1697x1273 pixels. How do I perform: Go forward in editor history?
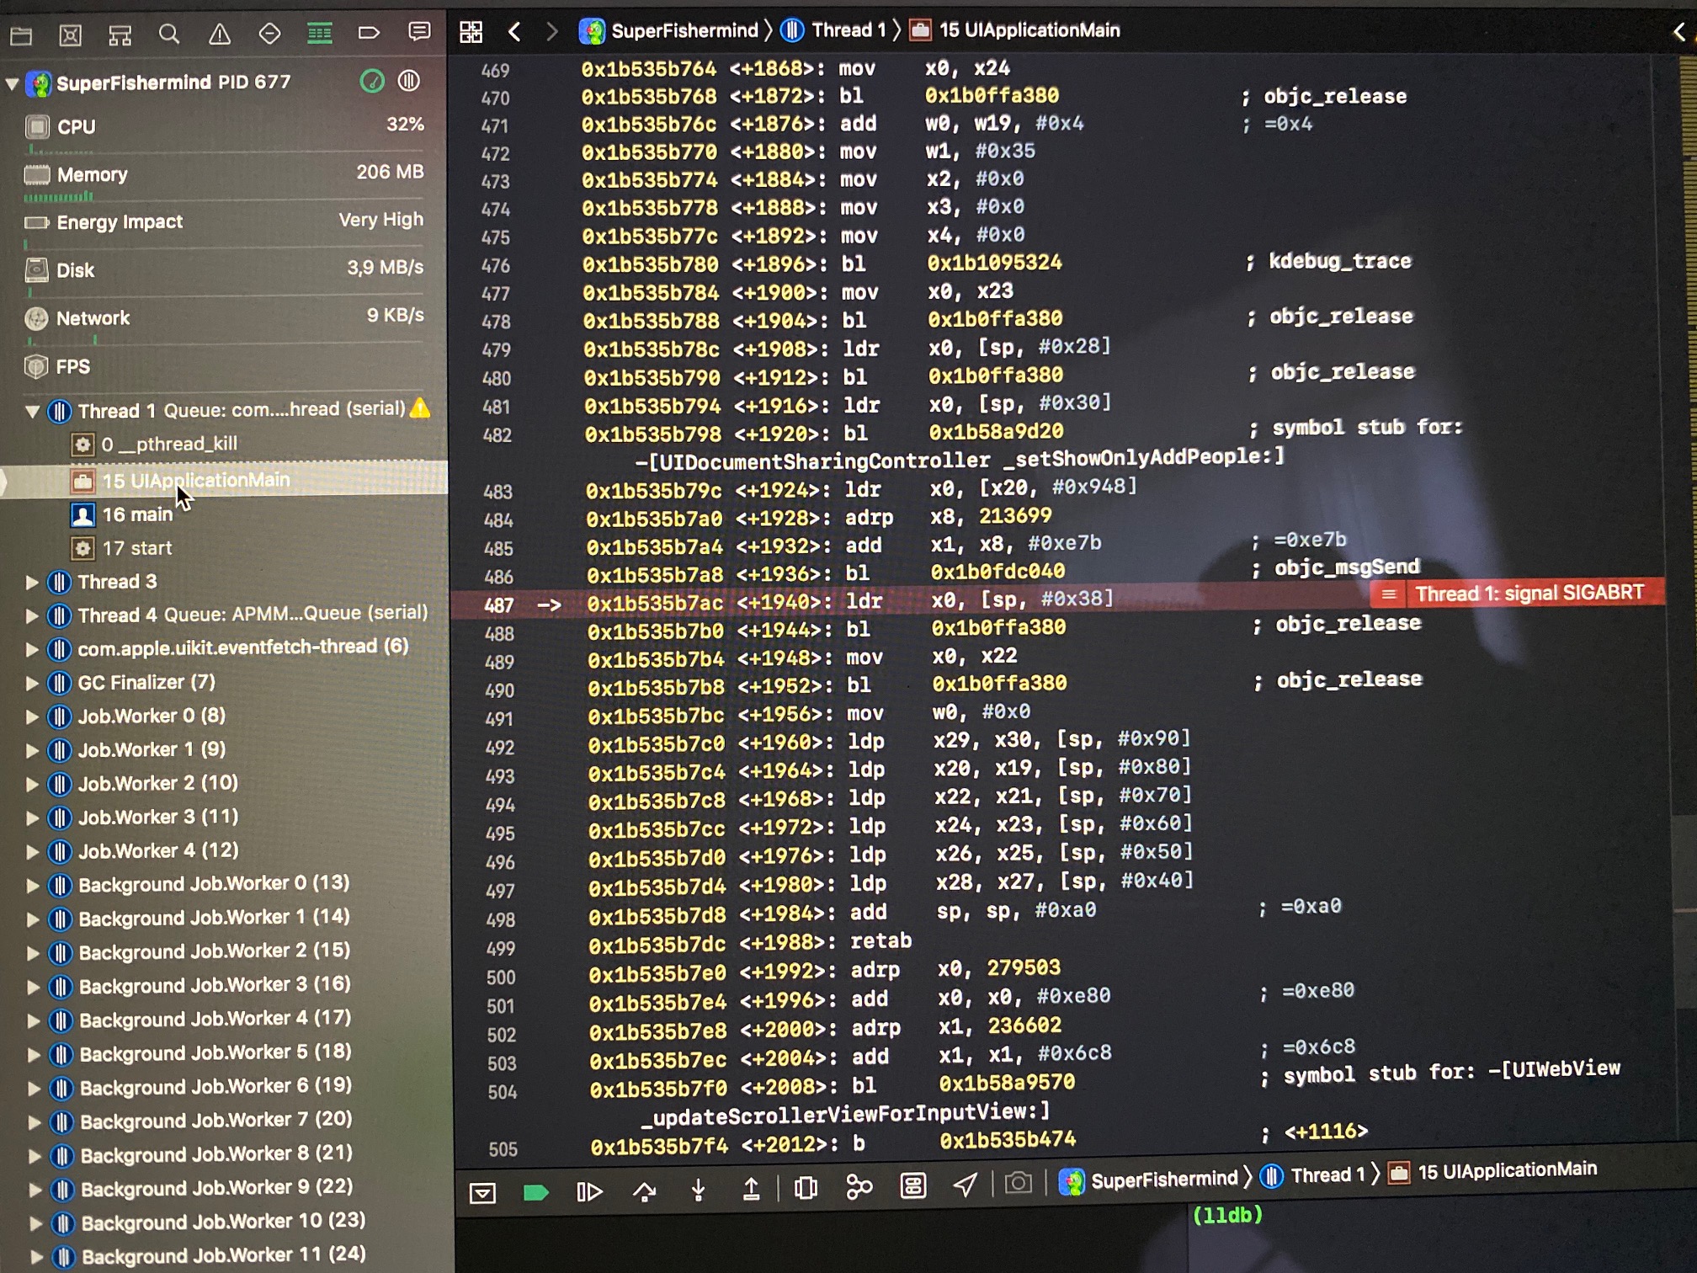pyautogui.click(x=552, y=32)
